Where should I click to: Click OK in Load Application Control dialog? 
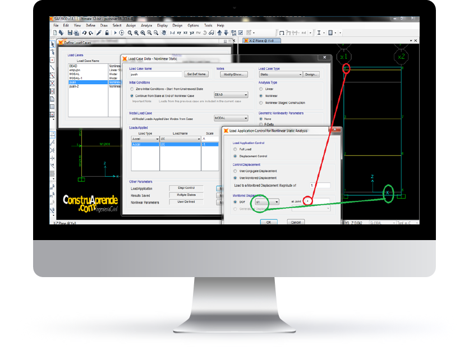pos(269,222)
